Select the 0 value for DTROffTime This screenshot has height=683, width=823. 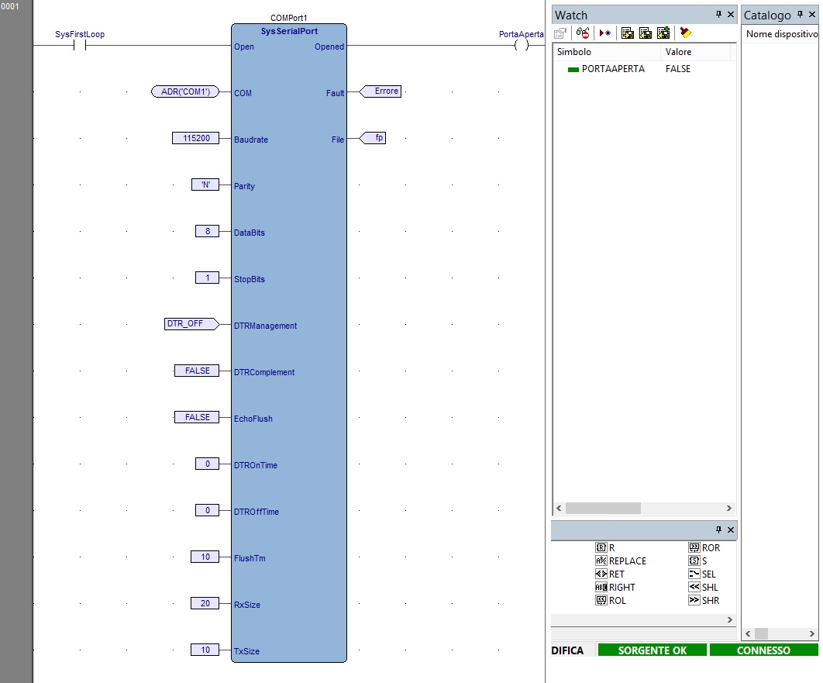[208, 510]
